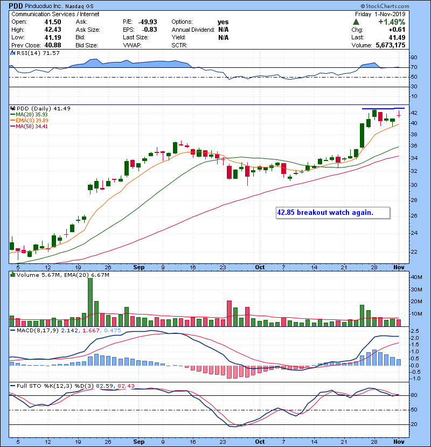Image resolution: width=431 pixels, height=447 pixels.
Task: Click the Nasdaq GS exchange label
Action: (x=79, y=6)
